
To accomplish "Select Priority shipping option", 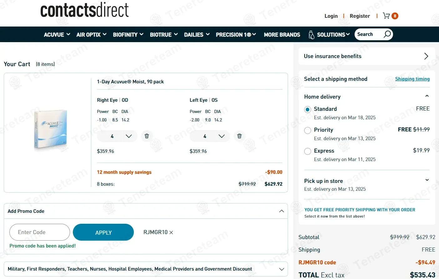I will click(308, 130).
